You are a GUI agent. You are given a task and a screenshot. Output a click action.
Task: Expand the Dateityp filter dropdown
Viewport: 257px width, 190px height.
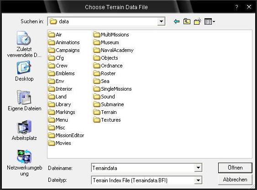(198, 180)
